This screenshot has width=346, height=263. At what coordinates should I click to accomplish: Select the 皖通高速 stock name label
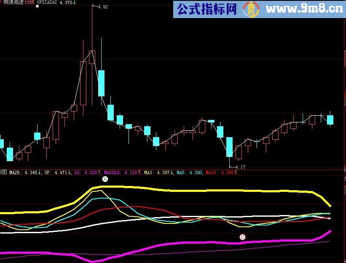point(12,3)
